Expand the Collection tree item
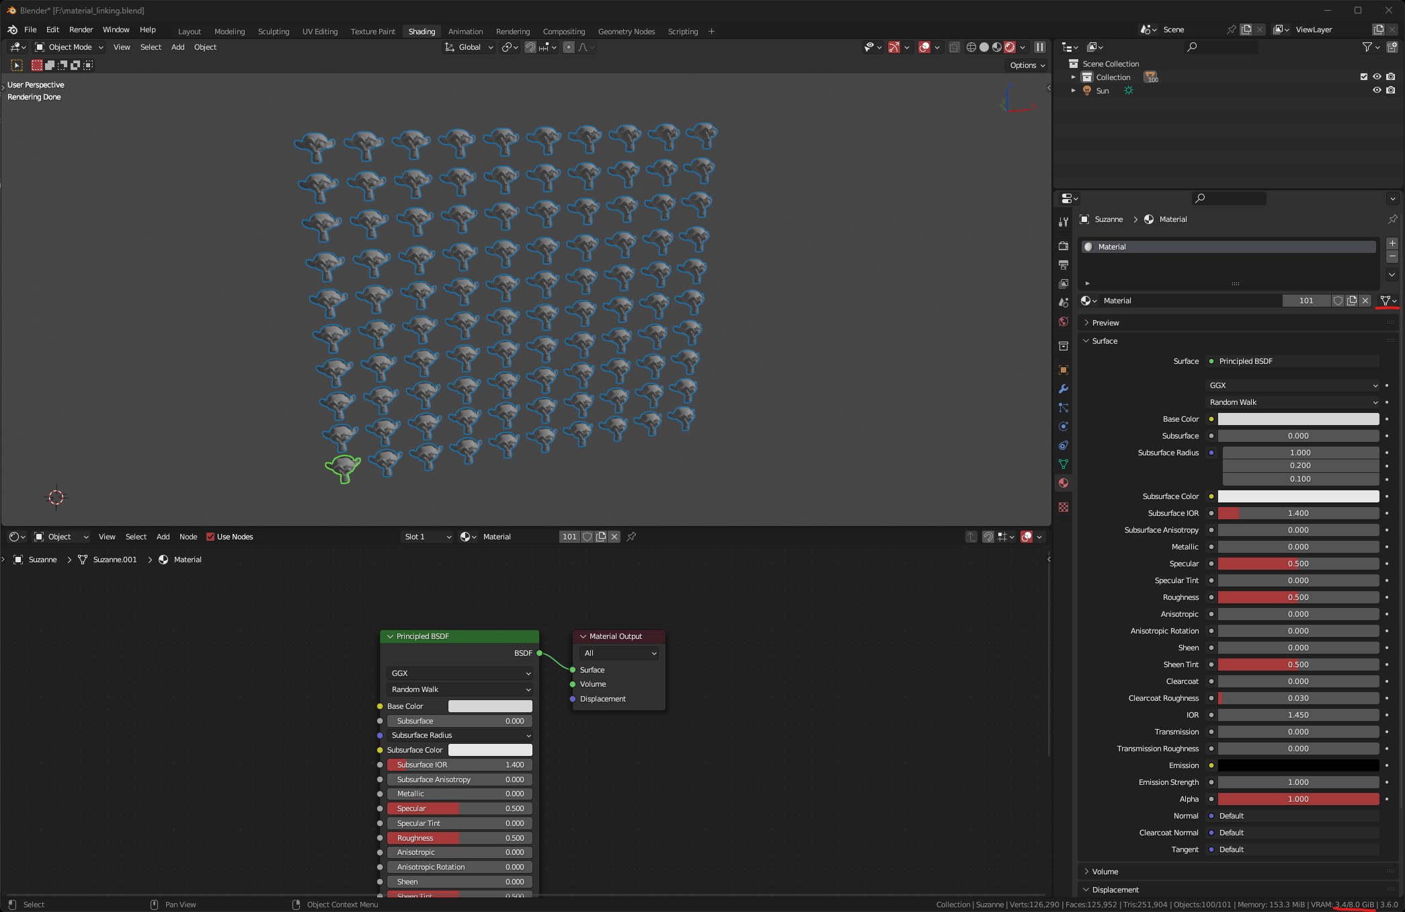The height and width of the screenshot is (912, 1405). click(x=1073, y=77)
